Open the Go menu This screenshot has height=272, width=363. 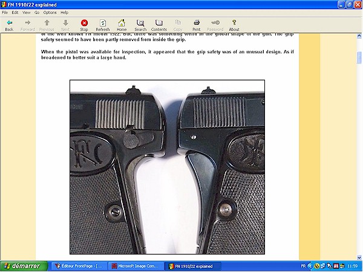37,13
